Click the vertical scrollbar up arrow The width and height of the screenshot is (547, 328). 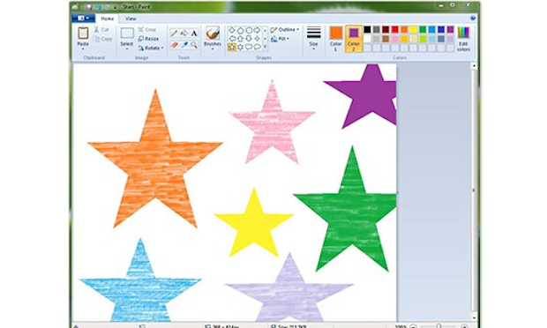(x=474, y=65)
